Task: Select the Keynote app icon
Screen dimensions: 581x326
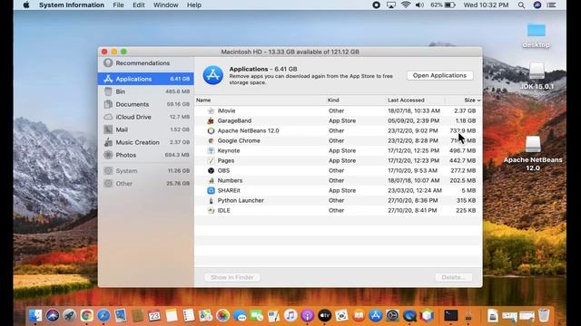Action: pos(211,151)
